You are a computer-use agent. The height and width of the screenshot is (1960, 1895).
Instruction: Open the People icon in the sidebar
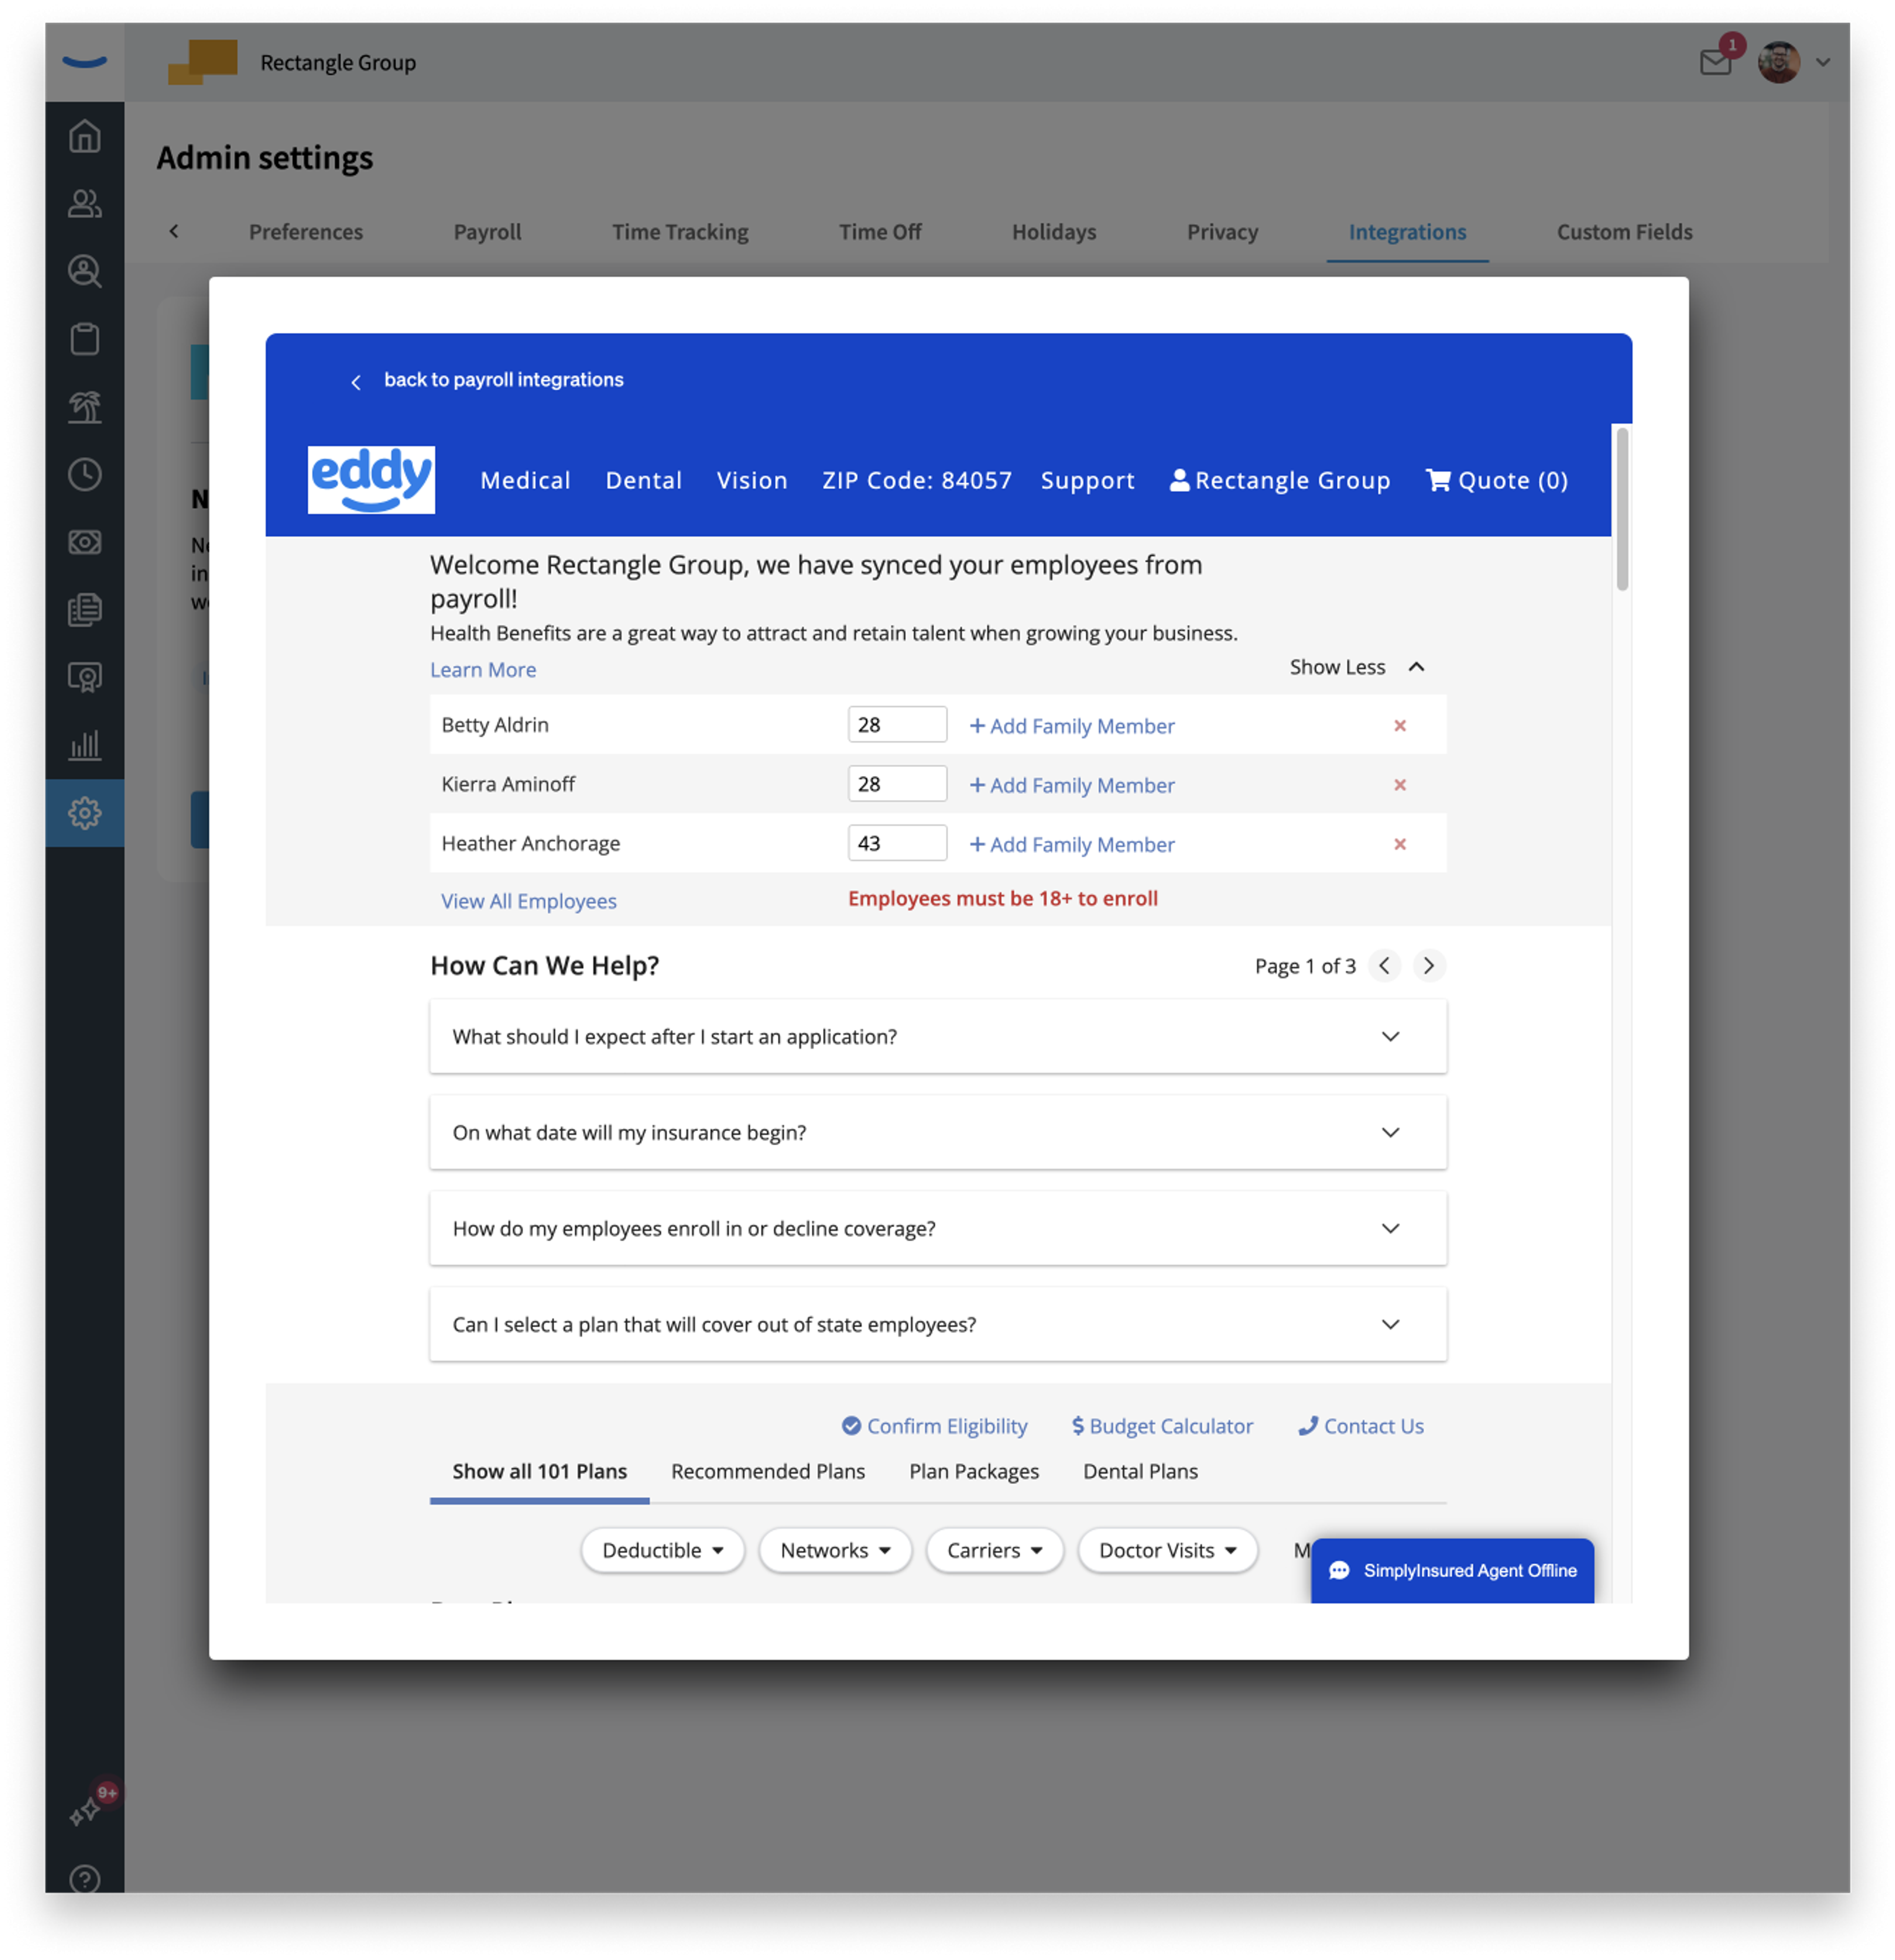coord(85,204)
